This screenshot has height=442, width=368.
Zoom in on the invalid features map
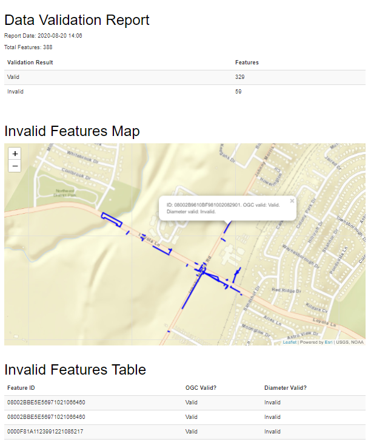15,154
